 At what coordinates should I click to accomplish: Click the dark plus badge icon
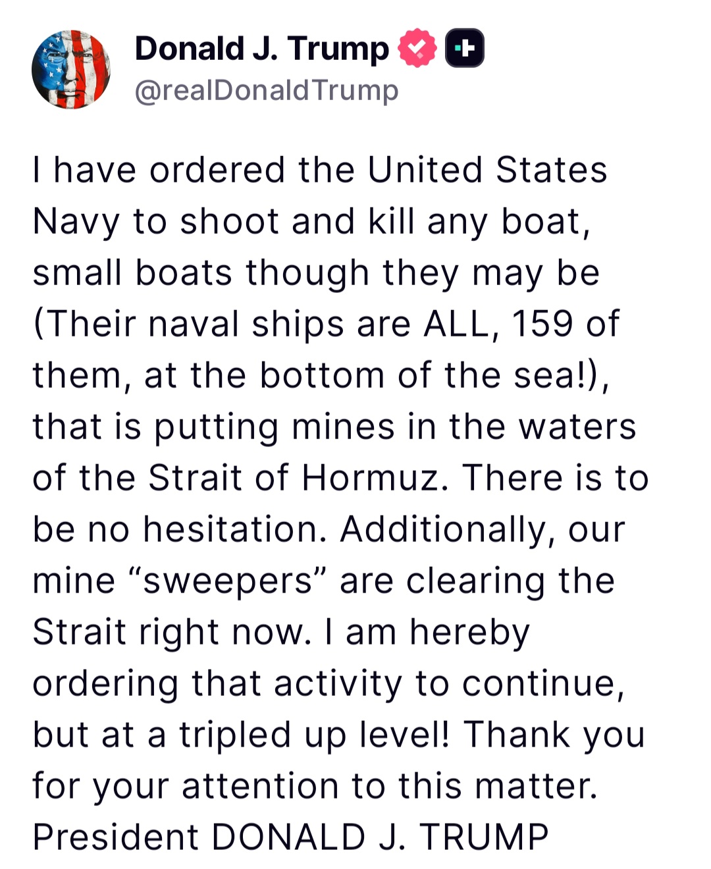465,49
